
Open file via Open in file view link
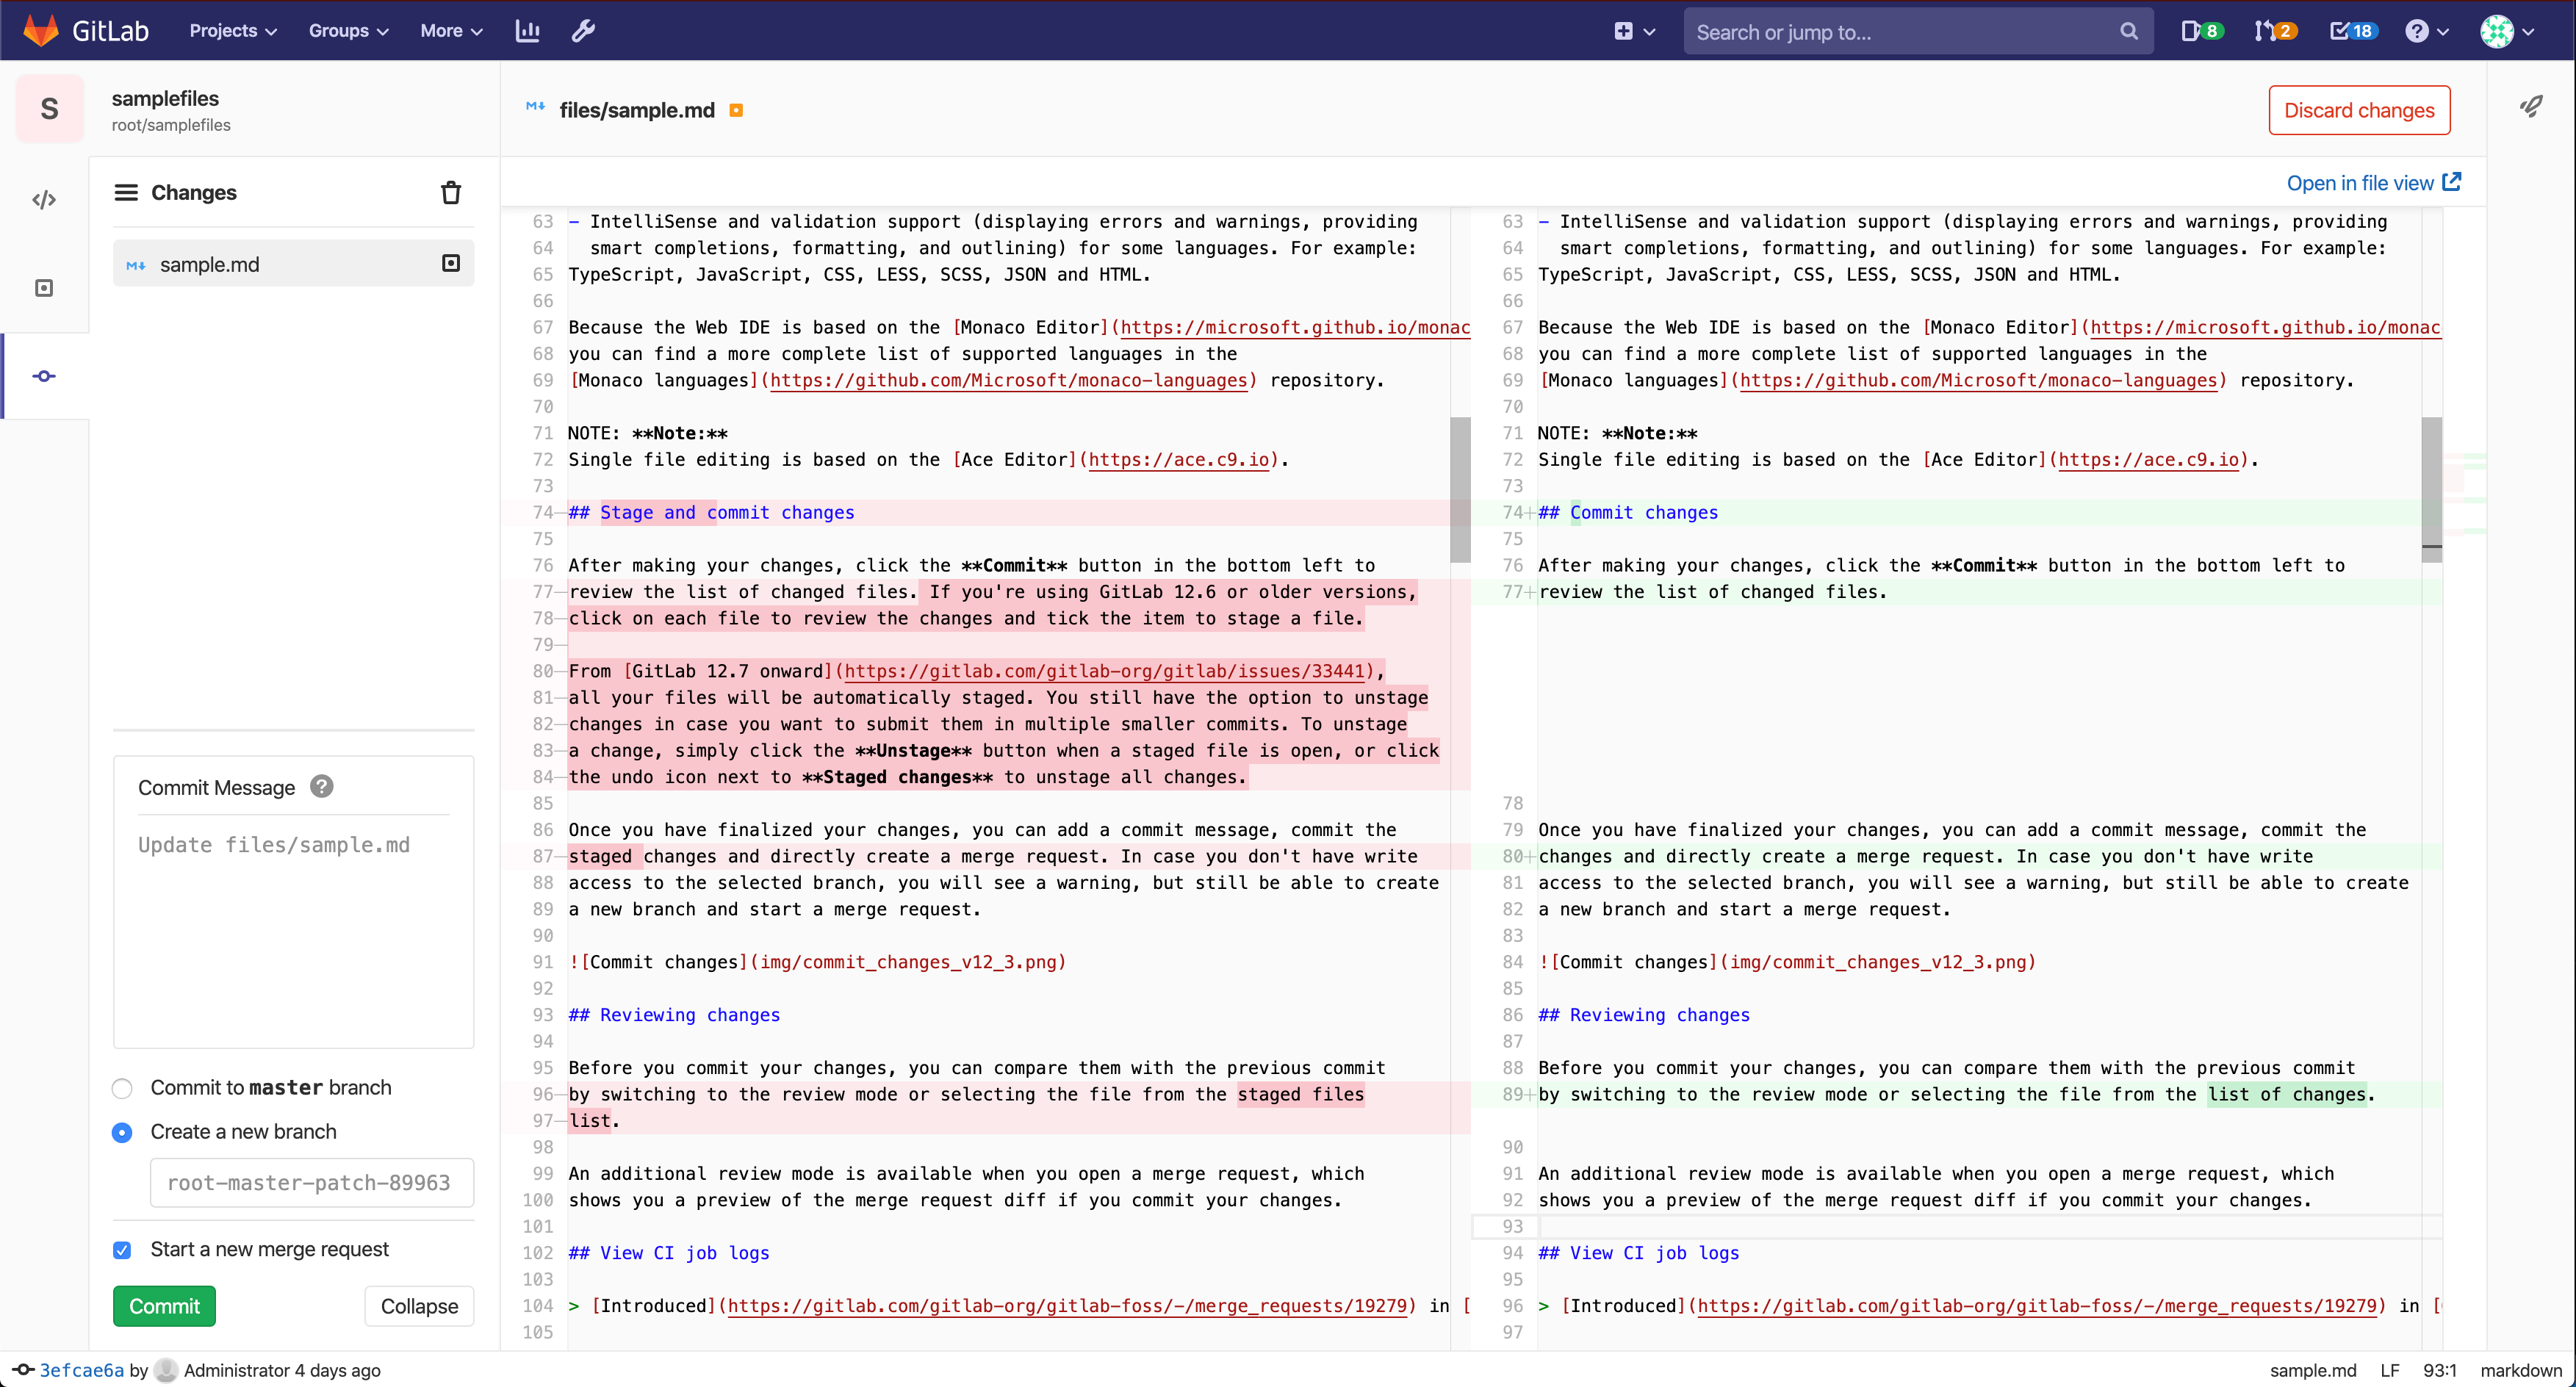(x=2374, y=182)
